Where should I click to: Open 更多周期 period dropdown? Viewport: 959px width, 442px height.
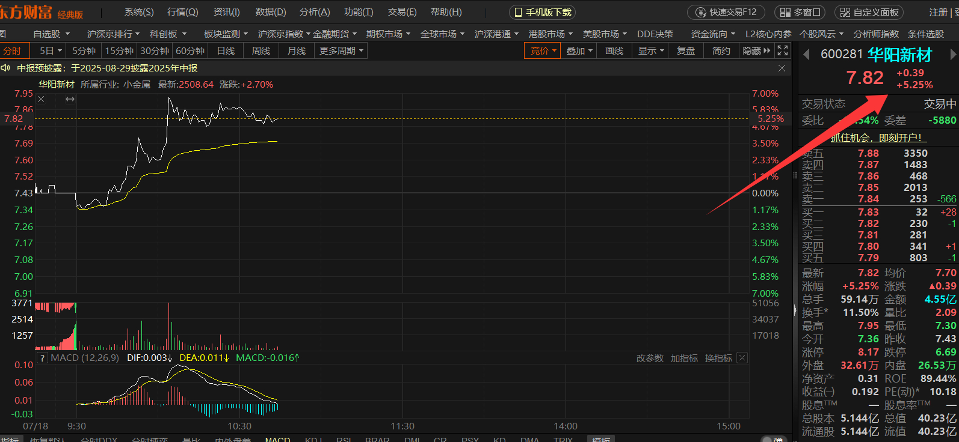[x=341, y=50]
